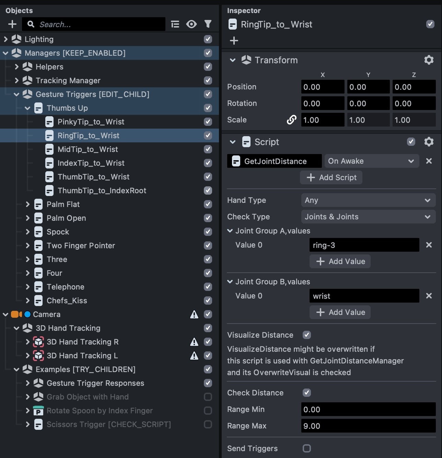Click the Add Script button
442x458 pixels.
(x=331, y=177)
